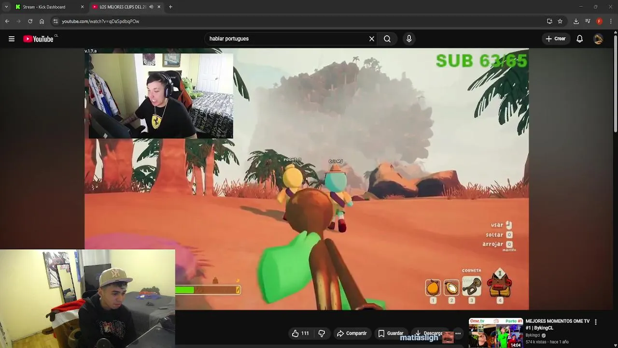Image resolution: width=618 pixels, height=348 pixels.
Task: Open MEJORES MOMENTOS OME TV thumbnail
Action: point(496,333)
